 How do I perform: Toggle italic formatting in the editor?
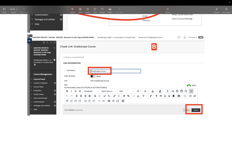tap(71, 91)
